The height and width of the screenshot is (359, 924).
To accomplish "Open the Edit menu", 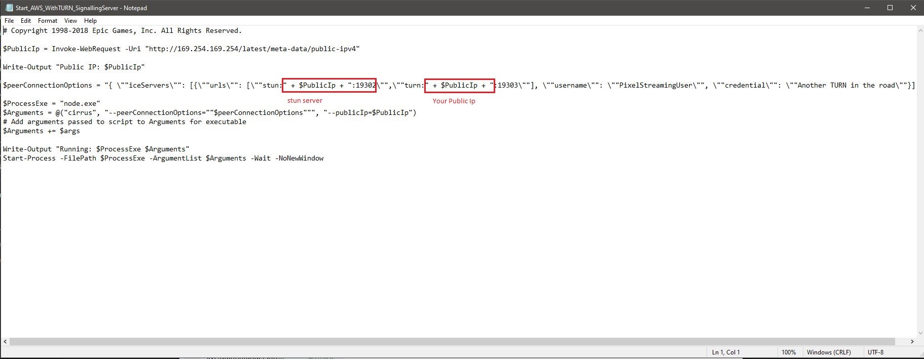I will pos(26,21).
